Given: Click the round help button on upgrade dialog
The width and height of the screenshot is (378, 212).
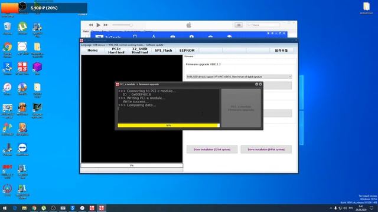Looking at the screenshot, I should click(x=256, y=84).
